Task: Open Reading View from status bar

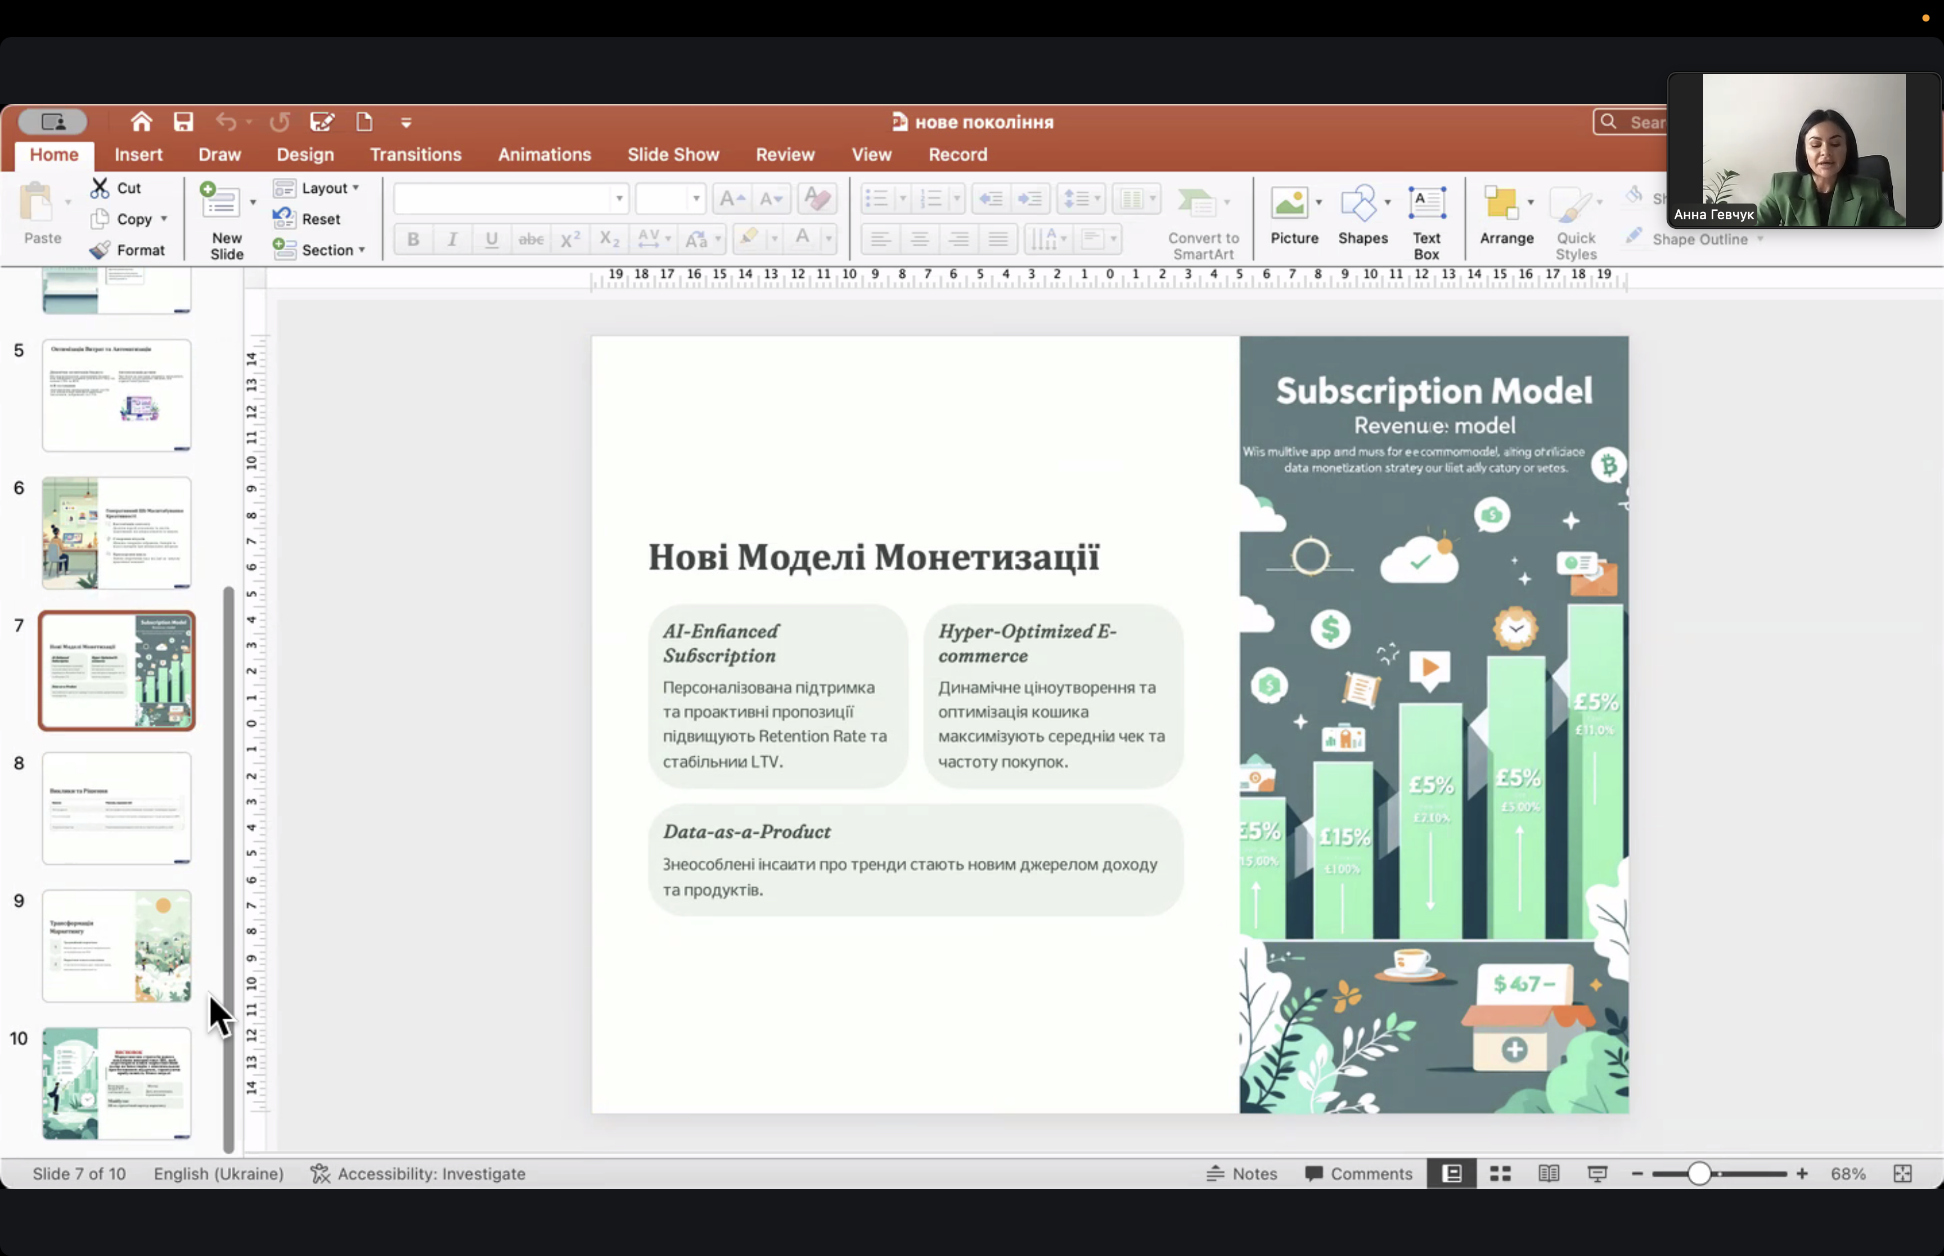Action: (x=1549, y=1173)
